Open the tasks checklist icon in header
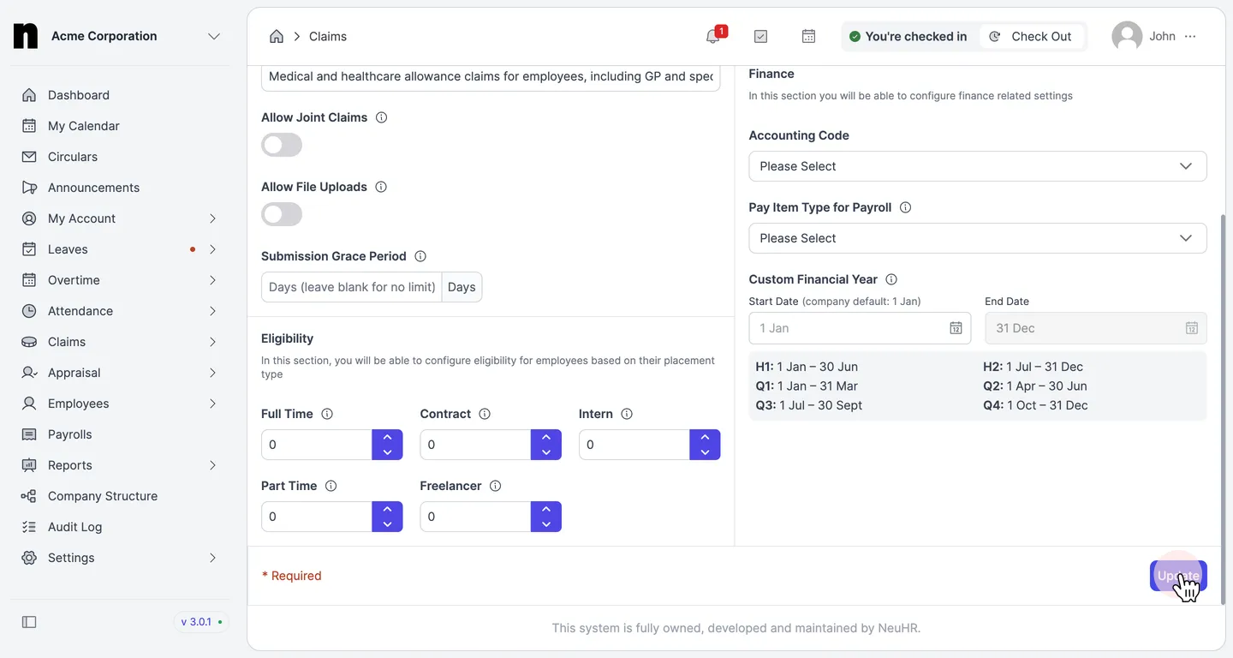This screenshot has width=1233, height=658. (x=760, y=36)
